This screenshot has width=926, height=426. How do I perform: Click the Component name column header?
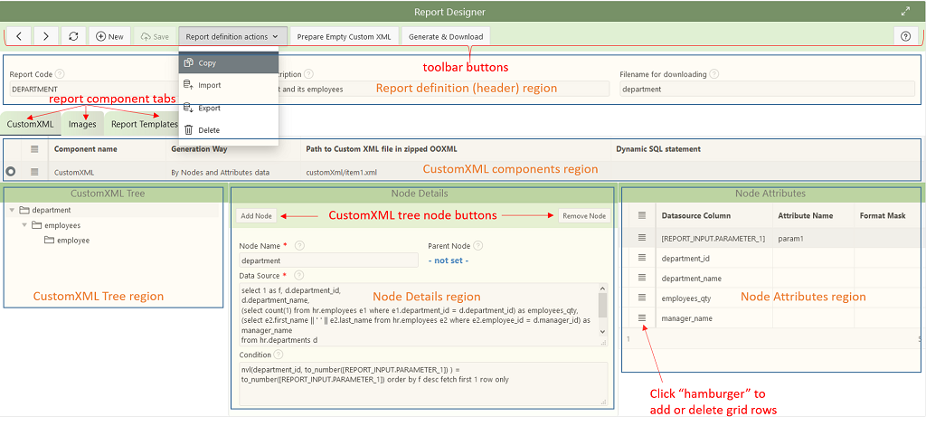point(86,149)
